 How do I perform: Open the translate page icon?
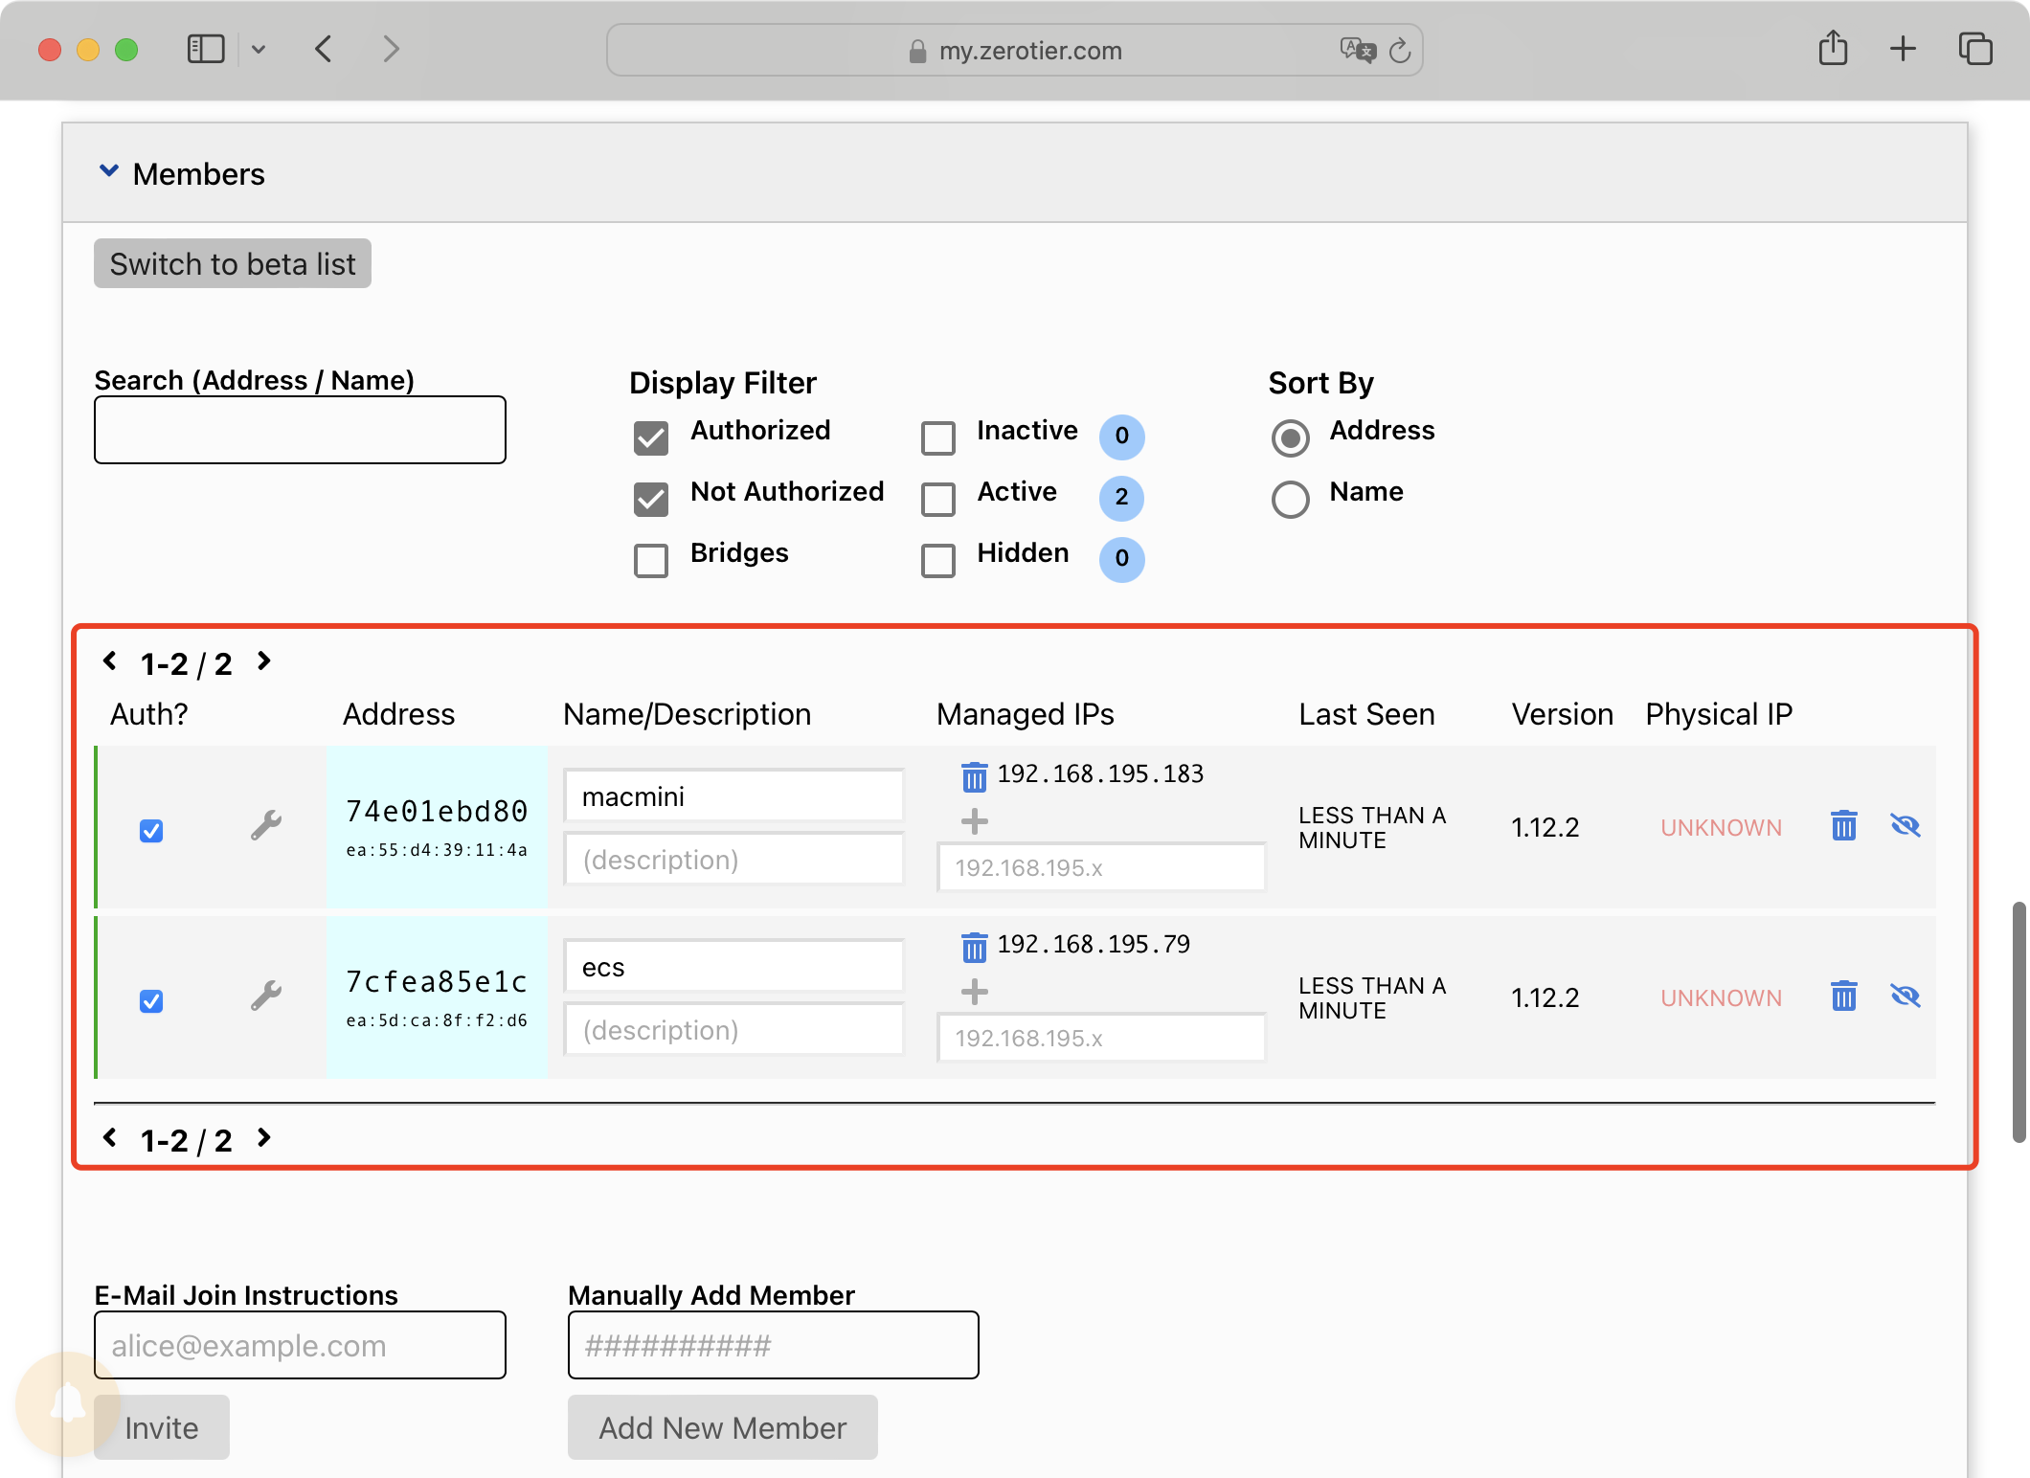[1358, 50]
